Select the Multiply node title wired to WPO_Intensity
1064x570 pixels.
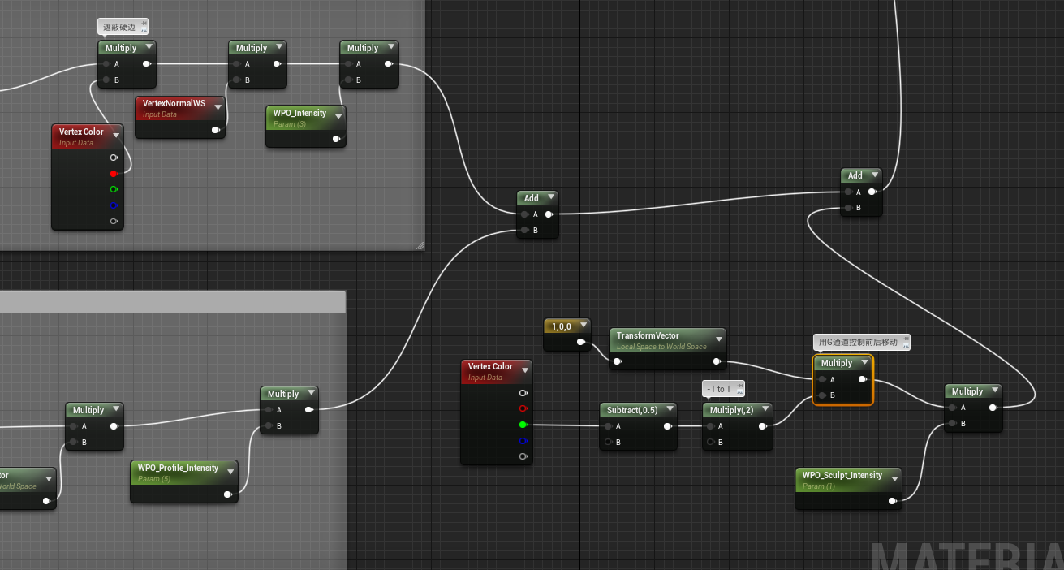(x=363, y=48)
